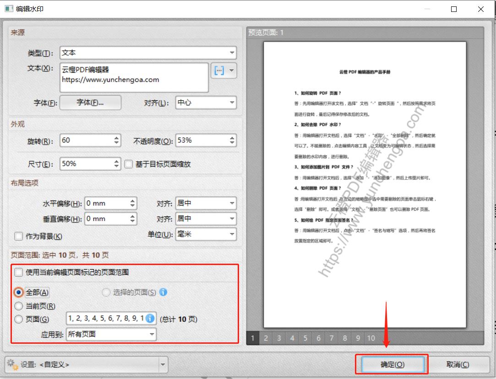
Task: Check 使用当前编辑页面标记的页面范围
Action: 19,272
